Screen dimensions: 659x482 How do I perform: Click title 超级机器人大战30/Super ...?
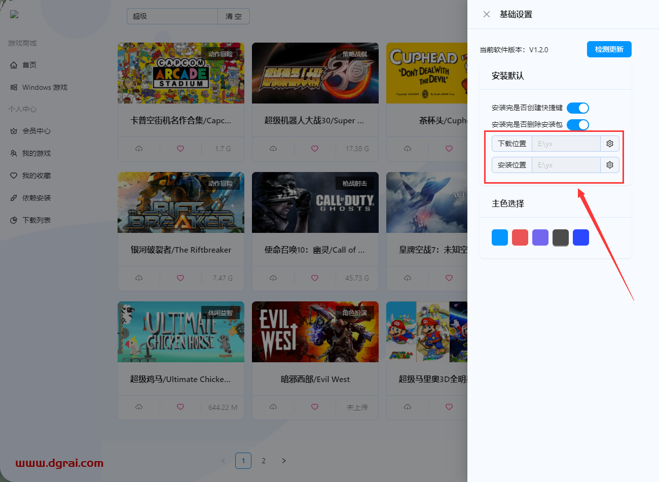point(314,120)
